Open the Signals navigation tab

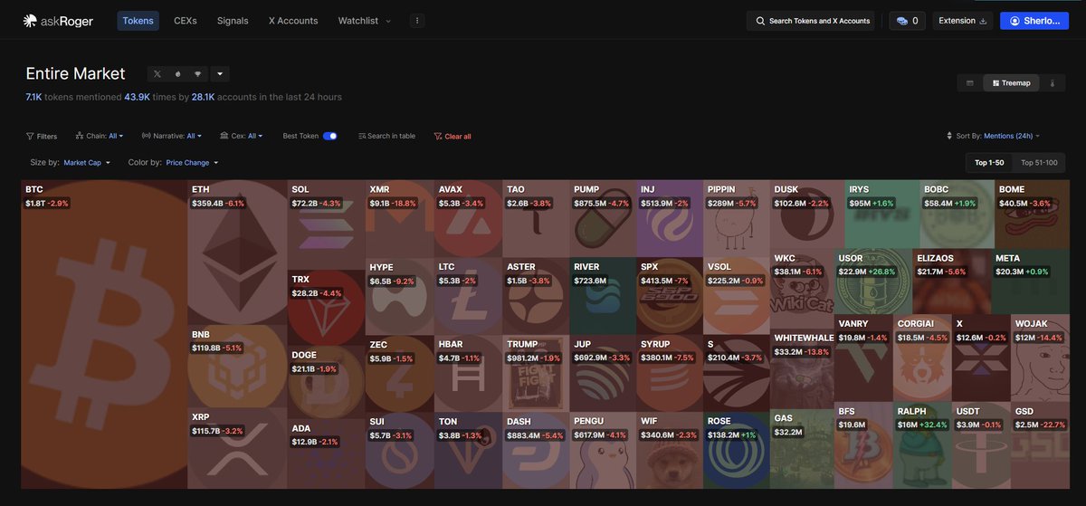[x=233, y=20]
